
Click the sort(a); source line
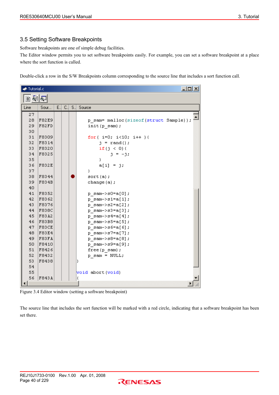pos(99,177)
